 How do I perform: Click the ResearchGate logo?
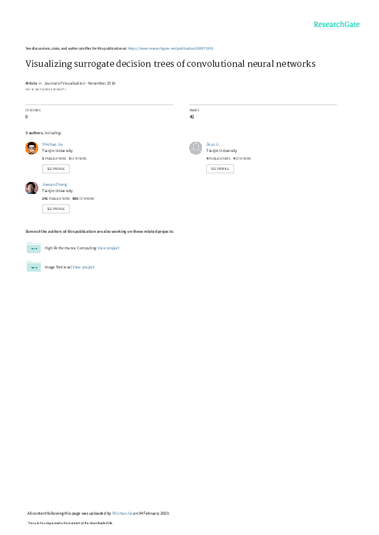coord(336,25)
